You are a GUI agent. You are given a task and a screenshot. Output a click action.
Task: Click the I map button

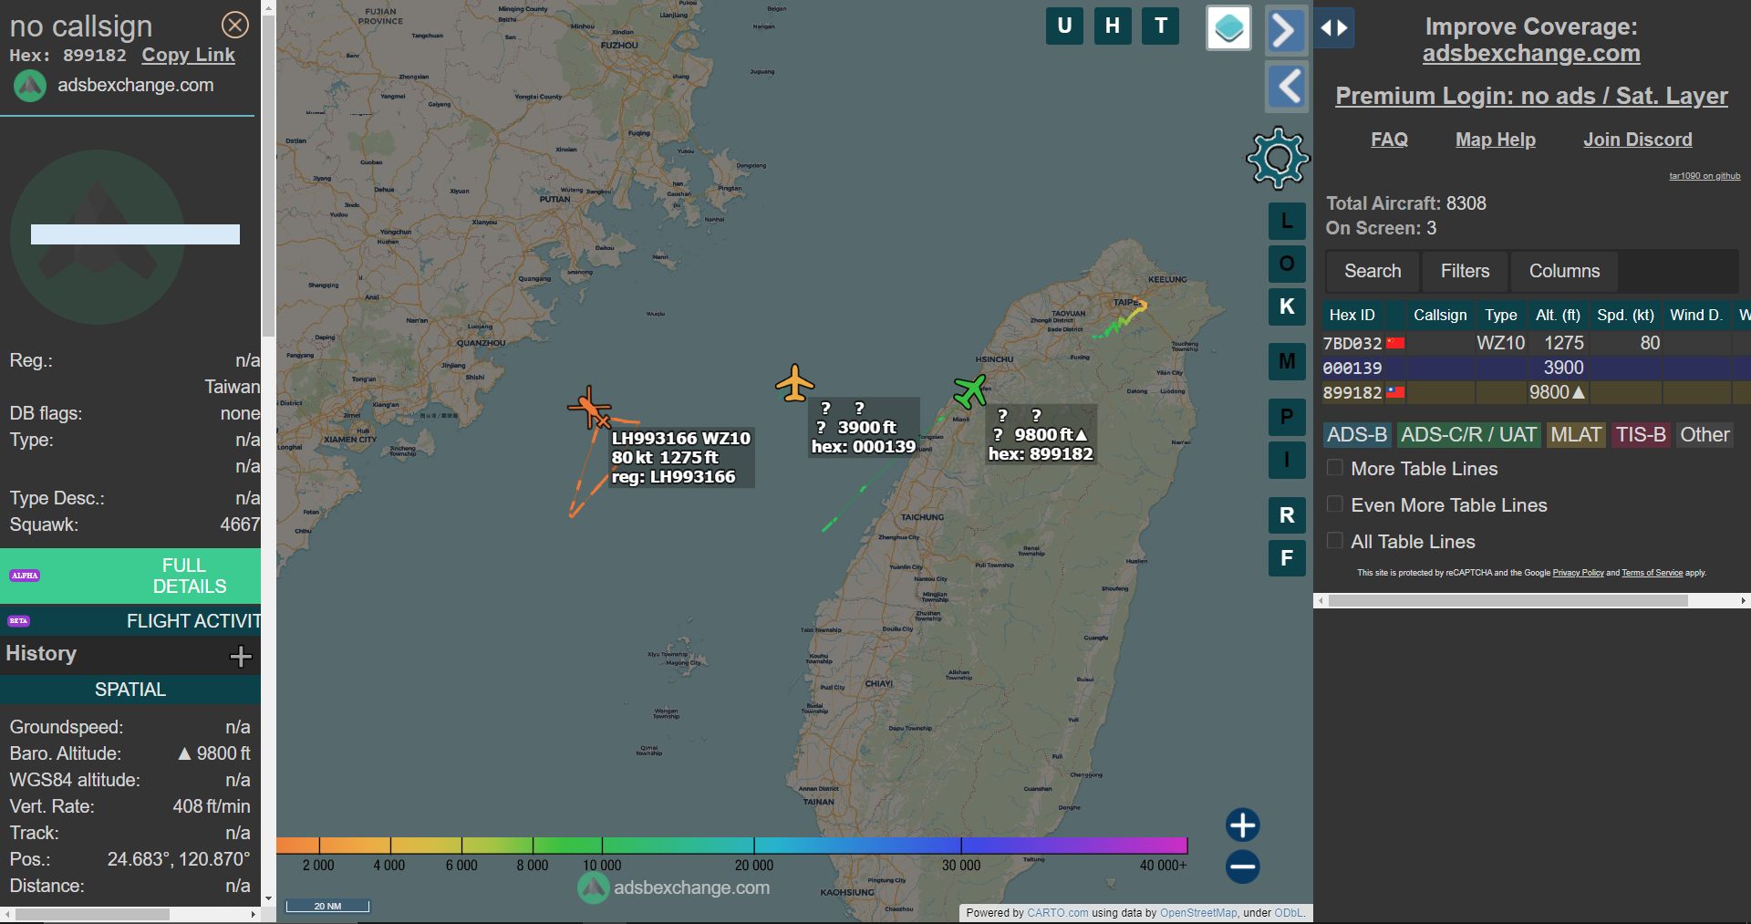coord(1287,460)
